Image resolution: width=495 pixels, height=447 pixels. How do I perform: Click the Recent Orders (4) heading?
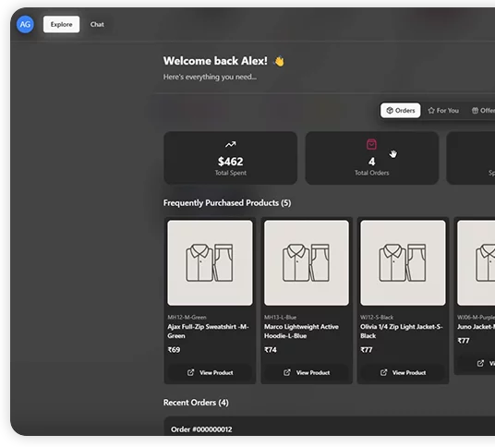click(x=196, y=403)
